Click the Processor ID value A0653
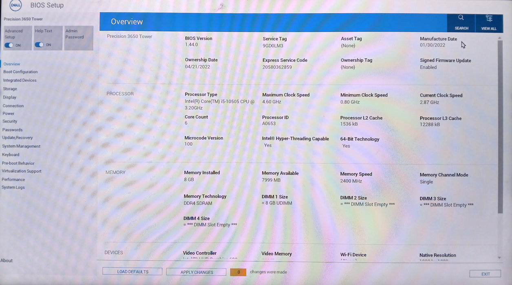 (x=269, y=124)
